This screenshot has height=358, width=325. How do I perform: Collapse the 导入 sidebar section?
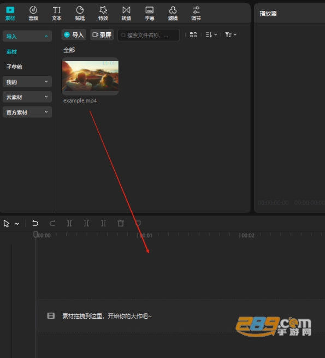coord(27,36)
